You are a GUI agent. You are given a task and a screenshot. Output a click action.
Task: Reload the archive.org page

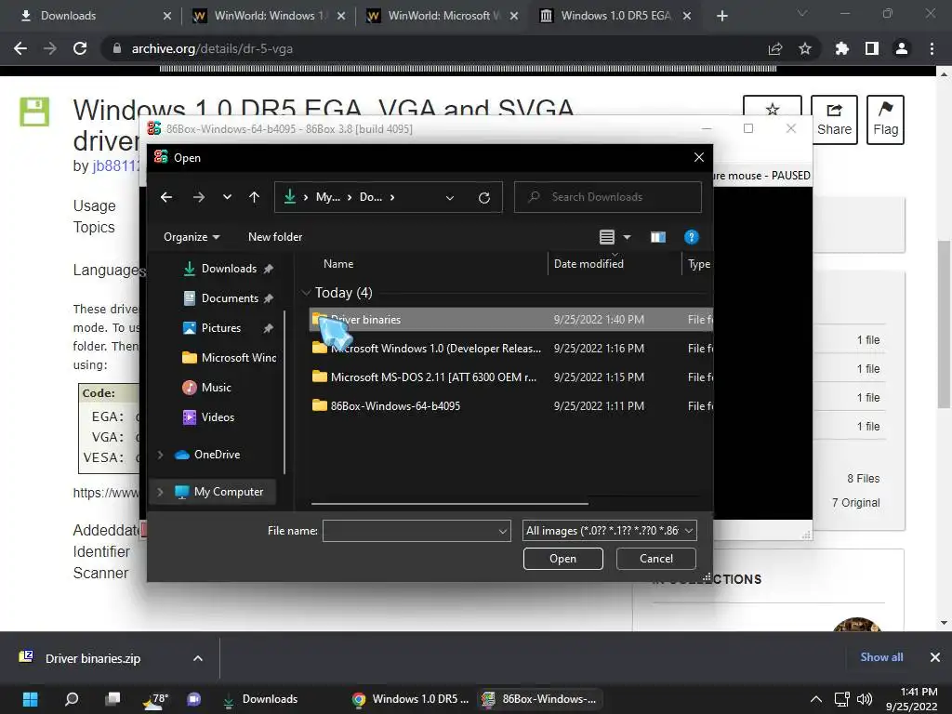click(80, 48)
